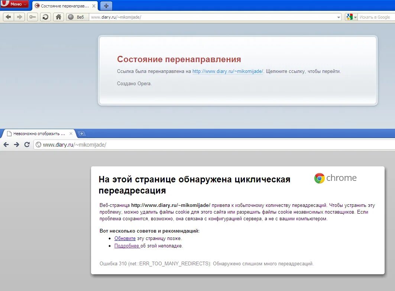
Task: Click the Веб globe badge in Opera address bar
Action: (78, 17)
